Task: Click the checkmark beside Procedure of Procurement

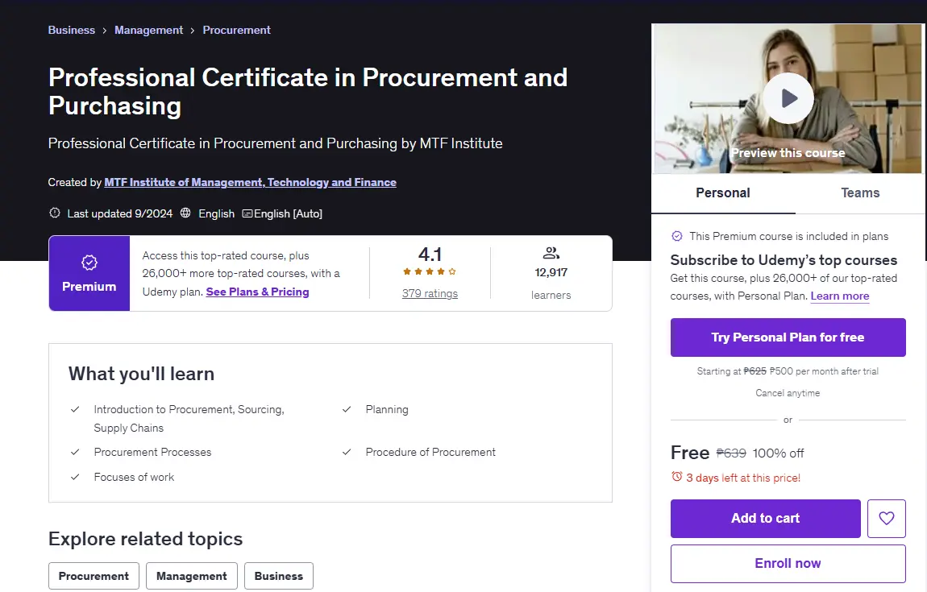Action: [347, 451]
